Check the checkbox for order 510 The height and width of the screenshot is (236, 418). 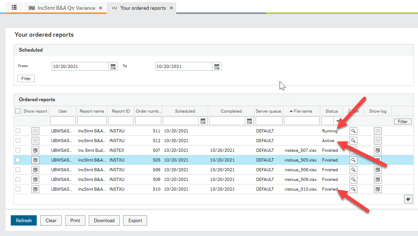click(x=18, y=189)
